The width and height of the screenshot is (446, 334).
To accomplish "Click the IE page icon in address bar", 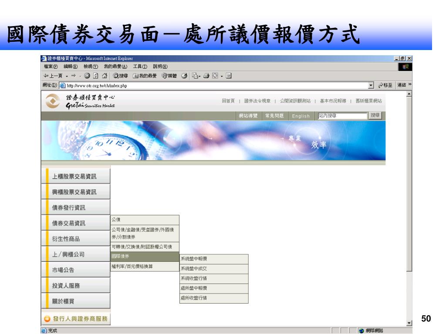I will tap(63, 86).
